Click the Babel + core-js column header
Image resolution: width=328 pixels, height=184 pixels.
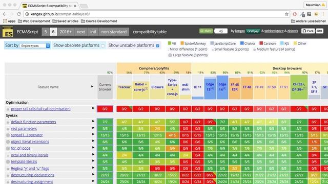141,87
